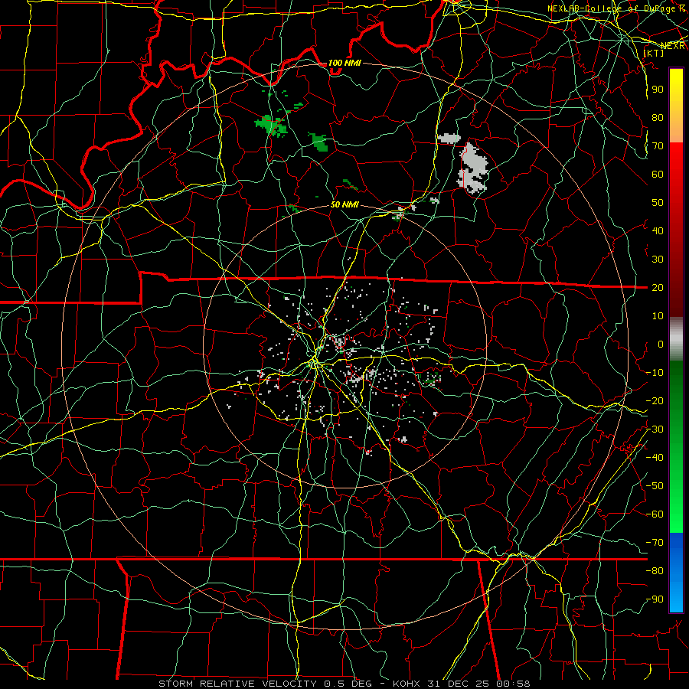Viewport: 689px width, 689px height.
Task: Select the 70 value on the velocity scale
Action: [658, 146]
